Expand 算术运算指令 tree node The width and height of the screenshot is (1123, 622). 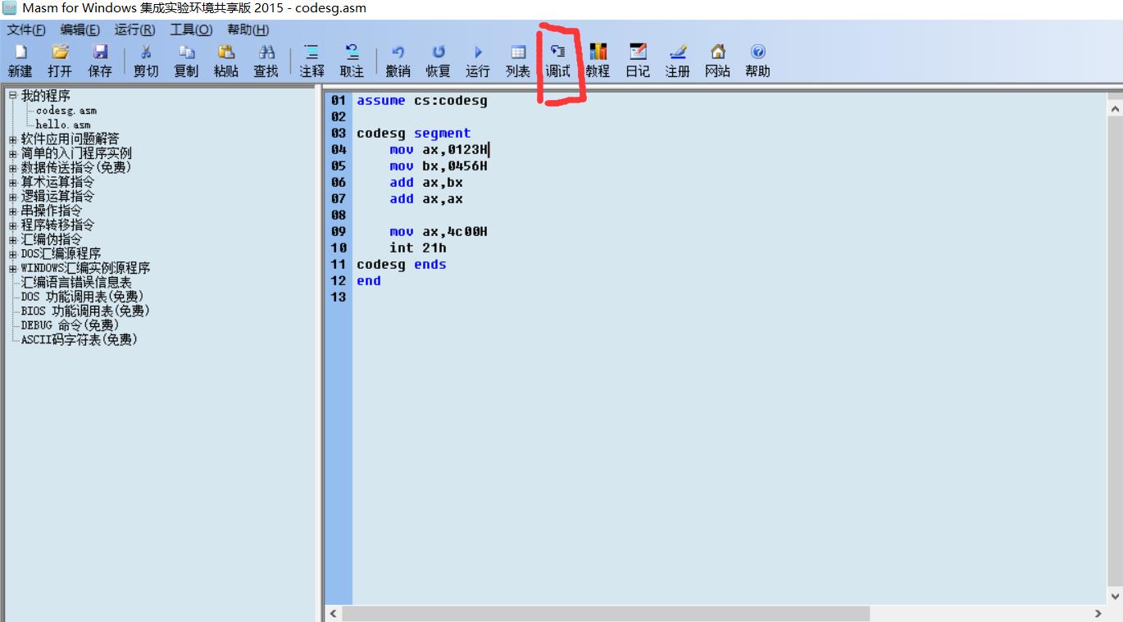click(x=12, y=182)
